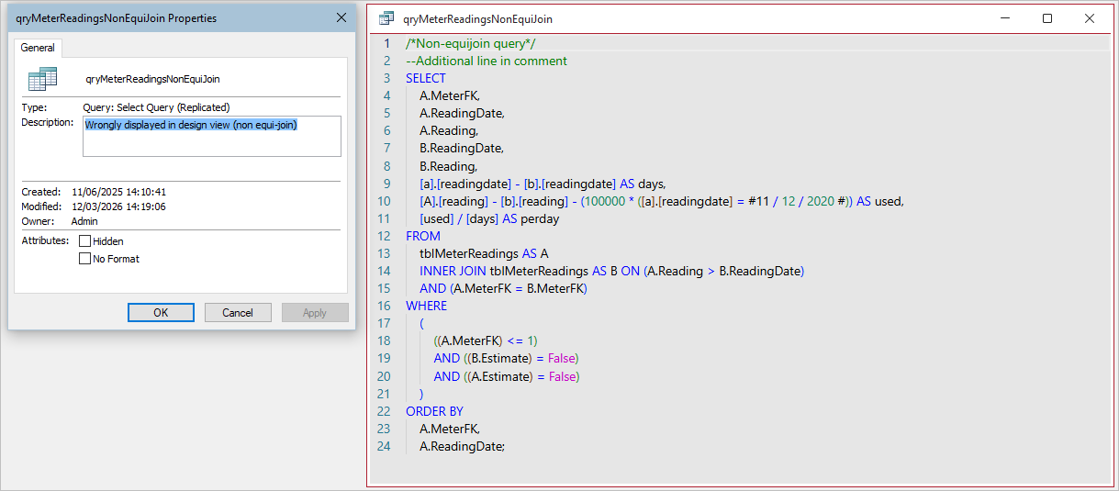The height and width of the screenshot is (491, 1119).
Task: Click the FROM keyword
Action: coord(423,236)
